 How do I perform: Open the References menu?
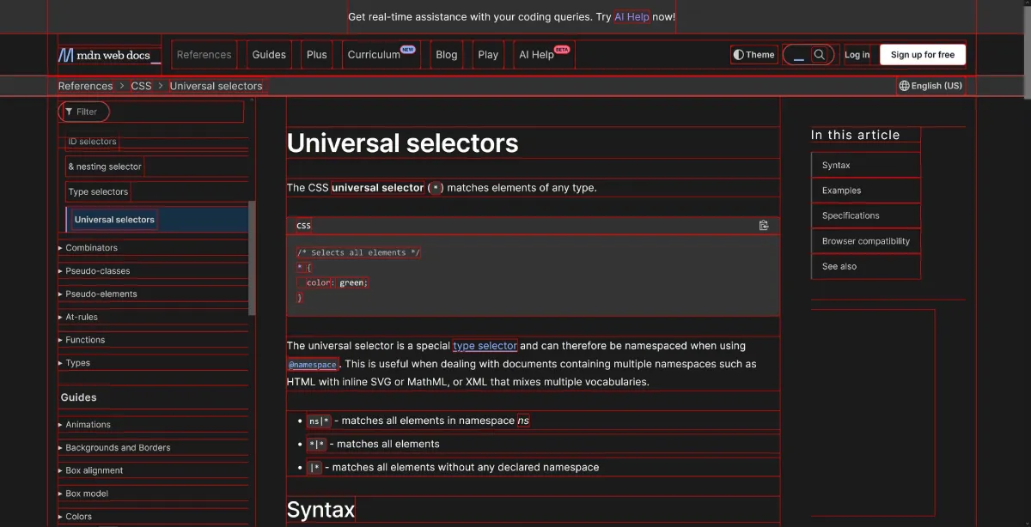[204, 55]
